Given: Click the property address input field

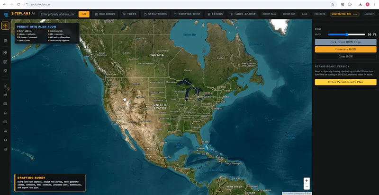Looking at the screenshot, I should click(x=58, y=14).
